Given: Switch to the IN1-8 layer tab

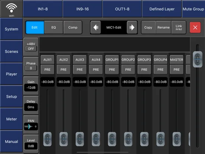Looking at the screenshot, I should tap(43, 9).
